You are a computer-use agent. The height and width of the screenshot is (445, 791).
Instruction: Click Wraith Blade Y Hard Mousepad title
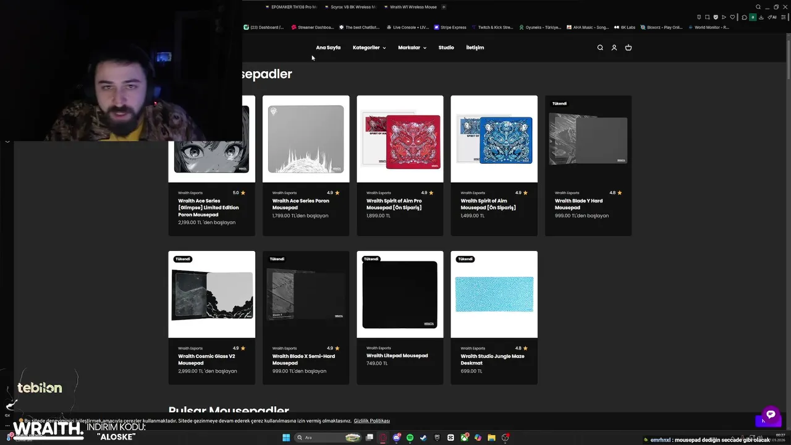(578, 204)
